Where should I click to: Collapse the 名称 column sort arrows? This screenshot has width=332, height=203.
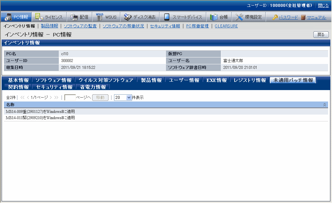324,105
